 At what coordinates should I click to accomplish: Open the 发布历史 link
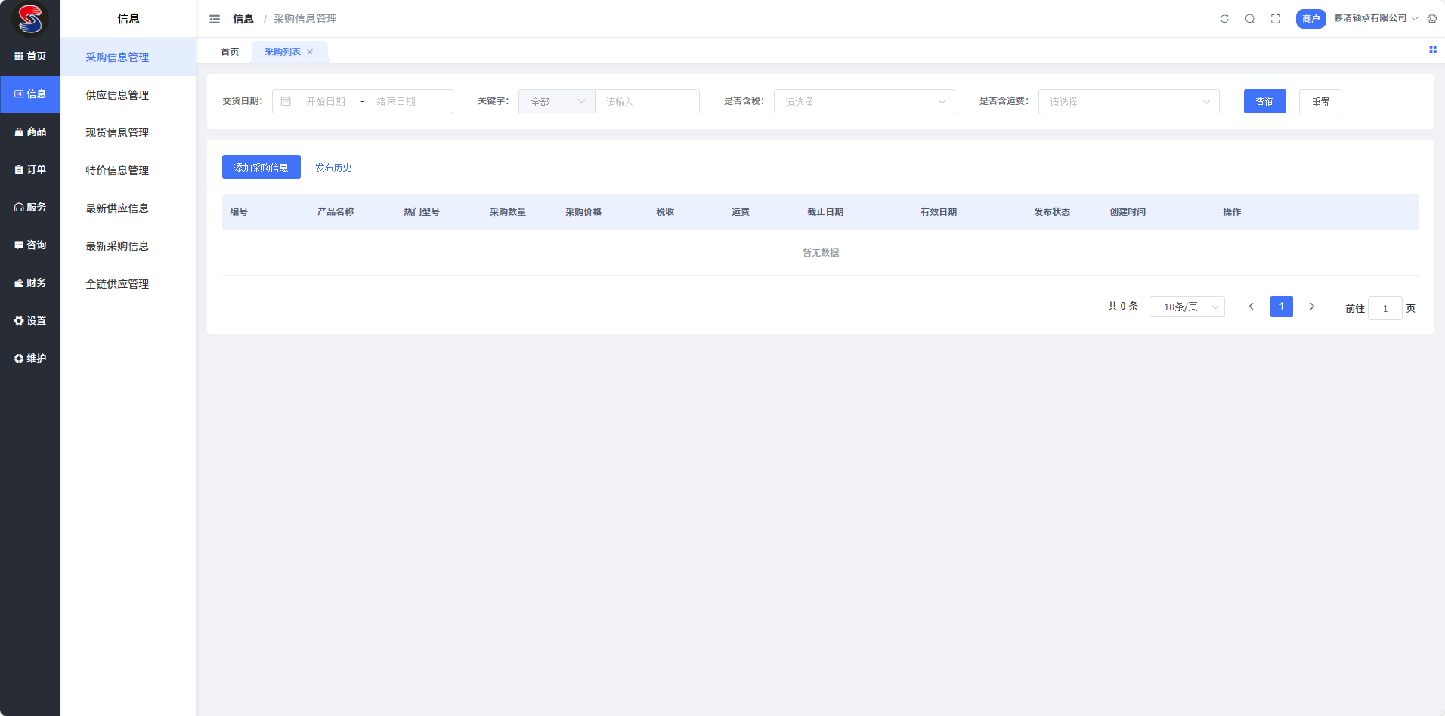pyautogui.click(x=333, y=168)
